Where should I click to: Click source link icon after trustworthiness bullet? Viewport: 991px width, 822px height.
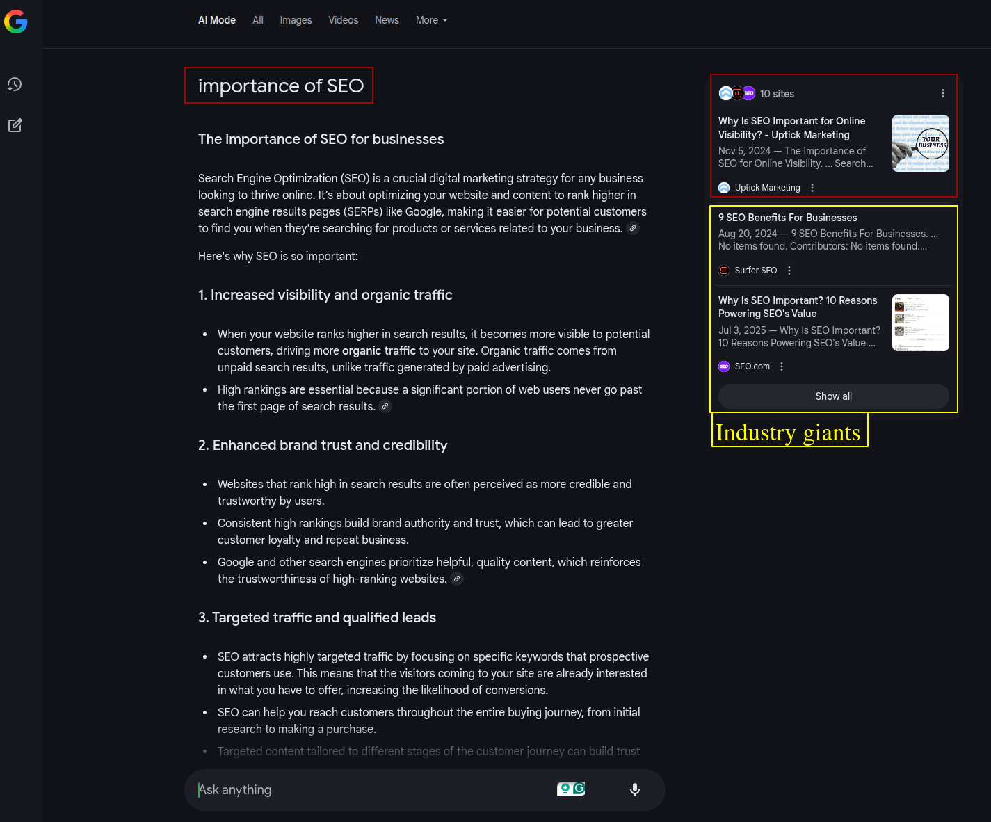(456, 579)
